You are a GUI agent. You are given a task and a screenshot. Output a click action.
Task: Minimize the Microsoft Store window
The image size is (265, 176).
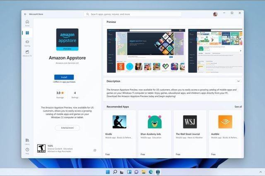pos(224,13)
